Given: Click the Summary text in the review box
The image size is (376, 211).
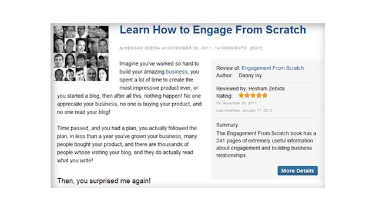Looking at the screenshot, I should point(227,125).
